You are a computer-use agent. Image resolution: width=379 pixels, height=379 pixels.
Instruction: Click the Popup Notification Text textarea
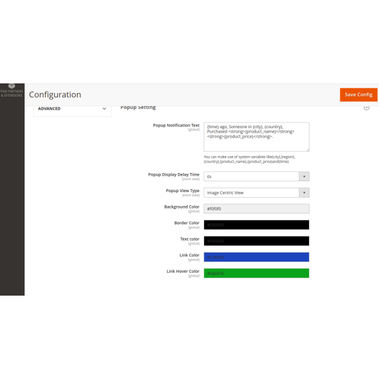(x=256, y=136)
